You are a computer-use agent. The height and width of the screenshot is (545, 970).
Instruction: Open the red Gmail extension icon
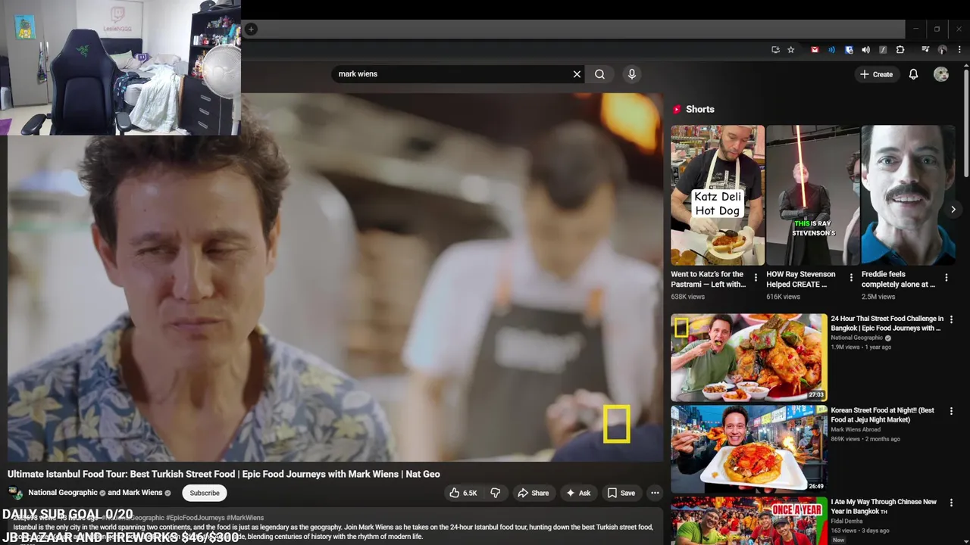click(x=815, y=50)
